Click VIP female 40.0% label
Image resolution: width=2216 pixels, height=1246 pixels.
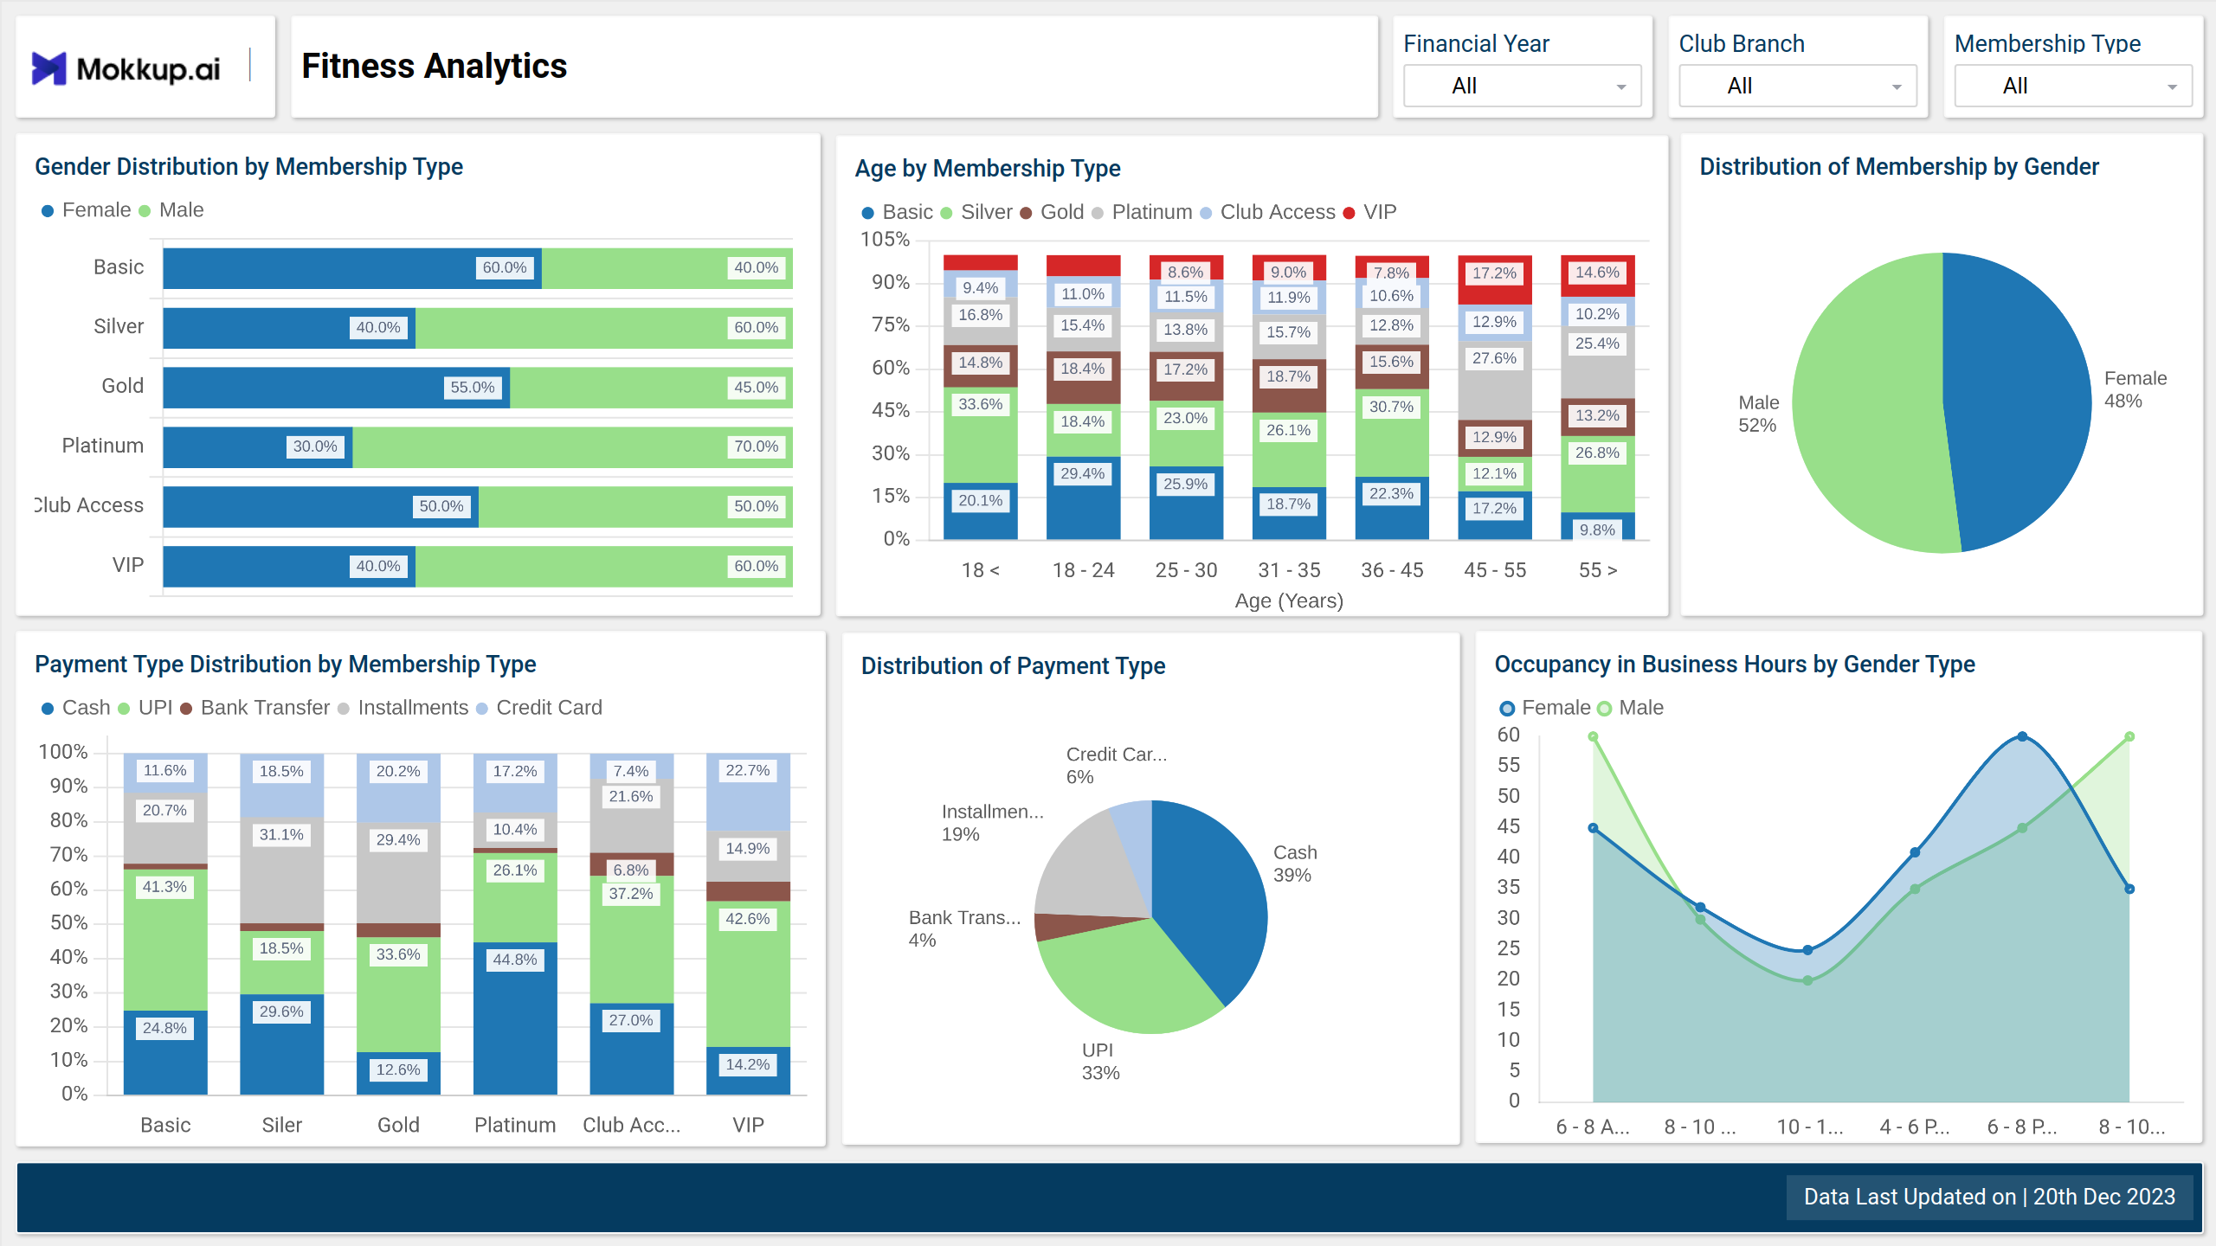point(377,566)
